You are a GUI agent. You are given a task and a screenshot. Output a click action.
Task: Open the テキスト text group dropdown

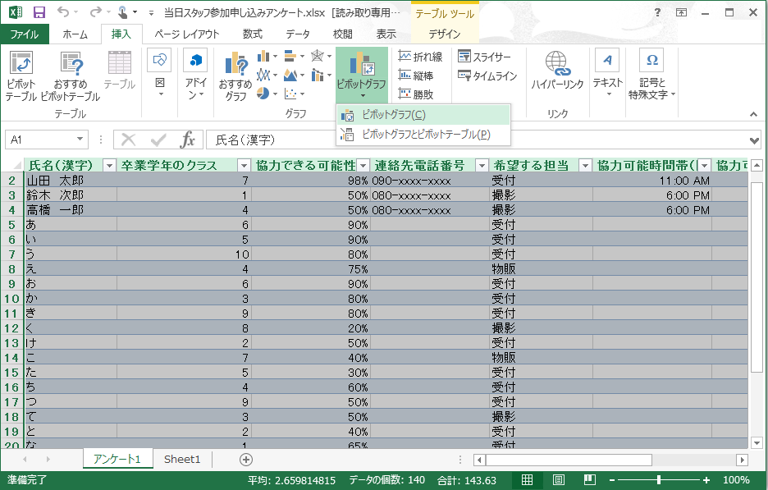(x=608, y=74)
